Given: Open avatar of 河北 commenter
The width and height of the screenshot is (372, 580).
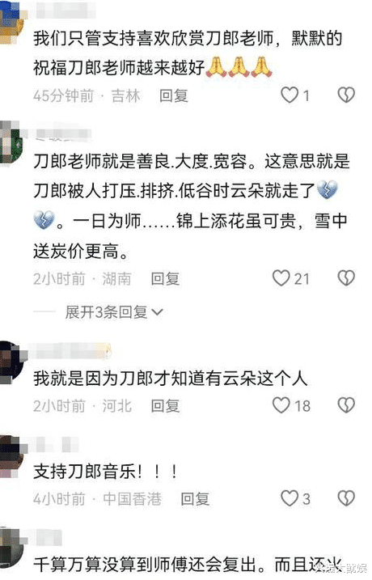Looking at the screenshot, I should point(11,362).
